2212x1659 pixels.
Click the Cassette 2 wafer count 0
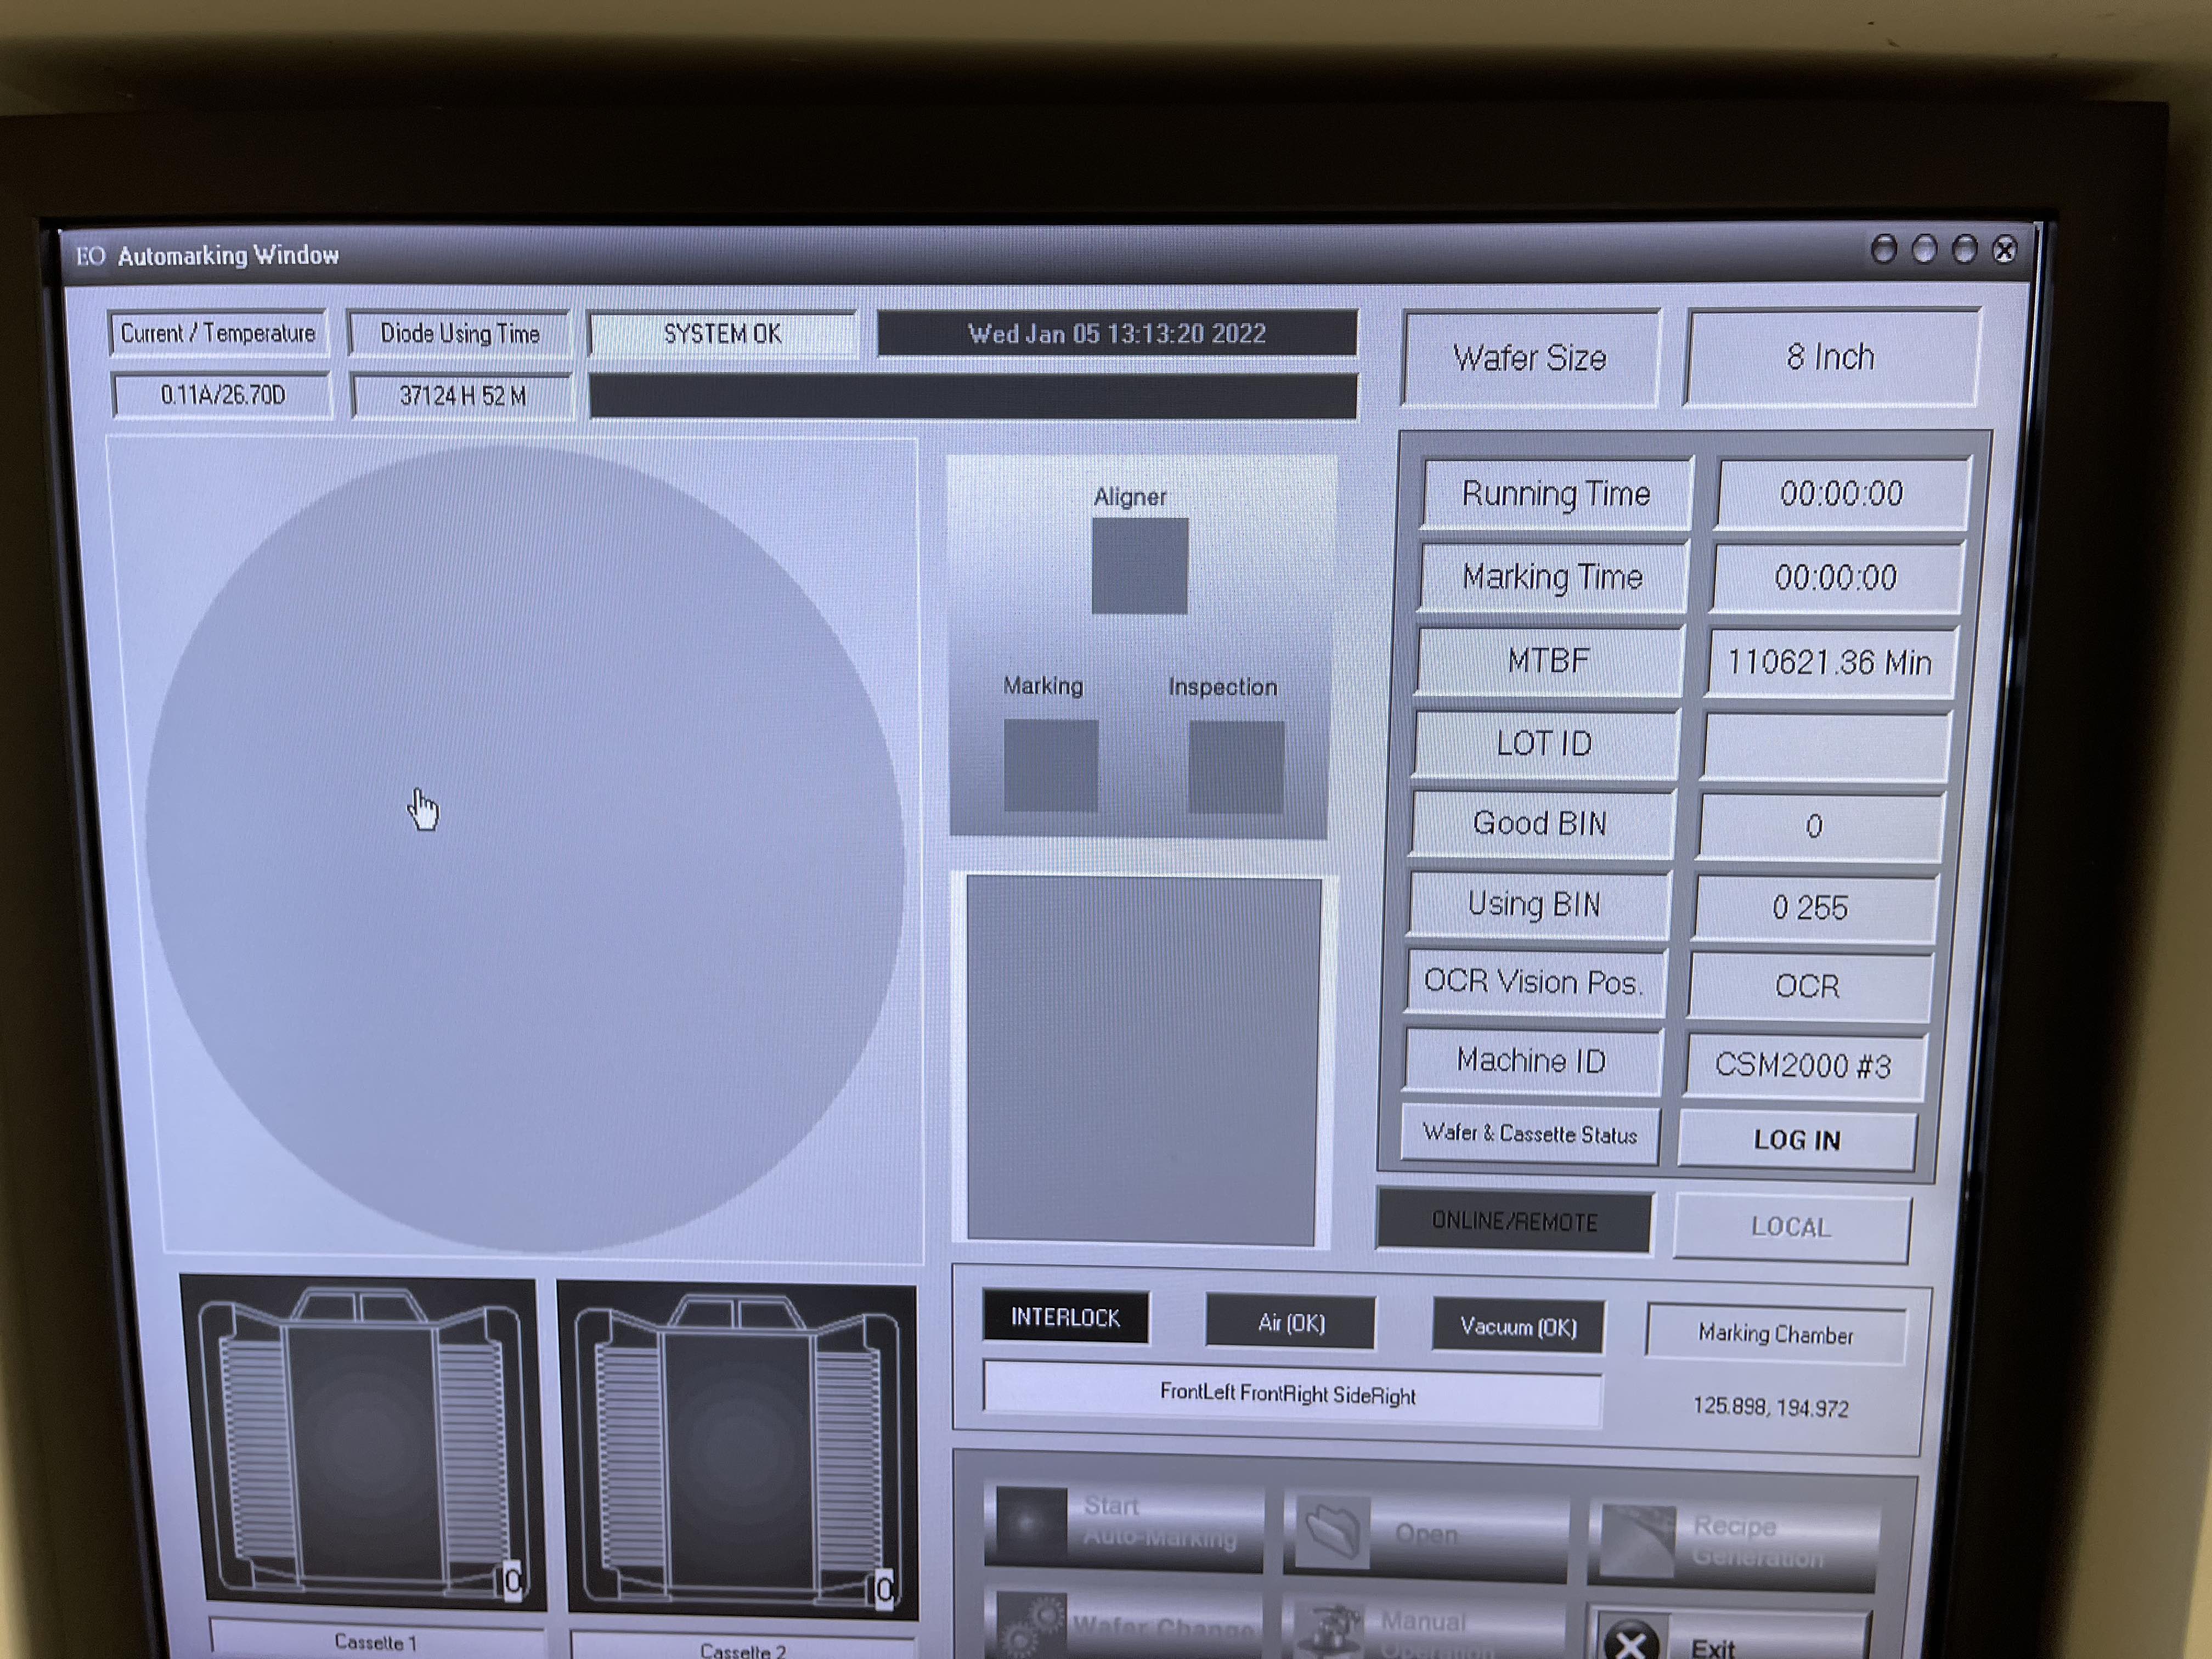[884, 1588]
